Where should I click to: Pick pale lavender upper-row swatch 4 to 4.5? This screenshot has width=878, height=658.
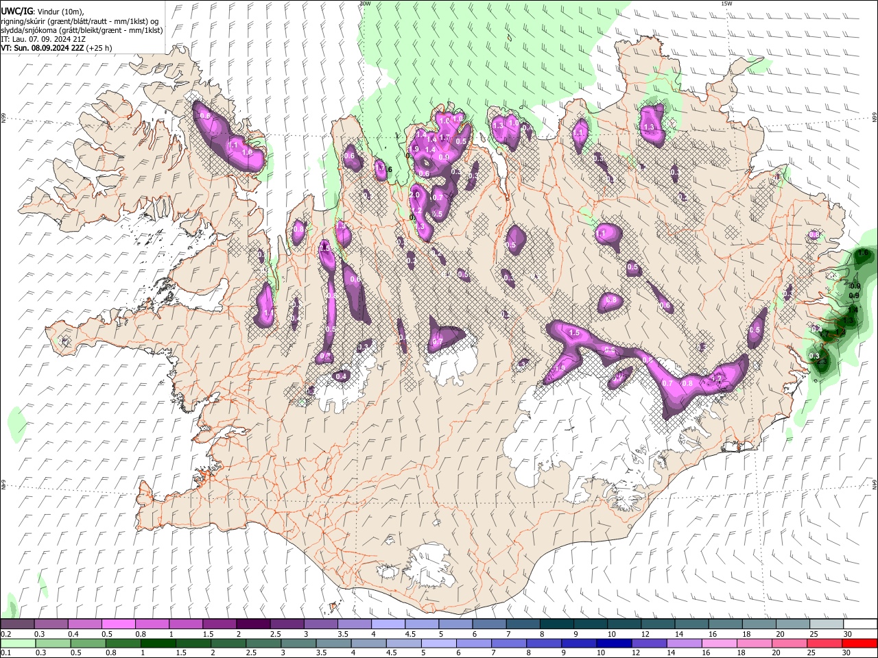[388, 624]
